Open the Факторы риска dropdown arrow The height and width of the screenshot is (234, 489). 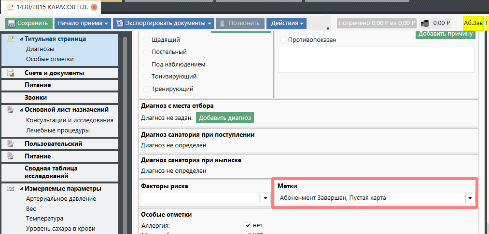point(265,198)
